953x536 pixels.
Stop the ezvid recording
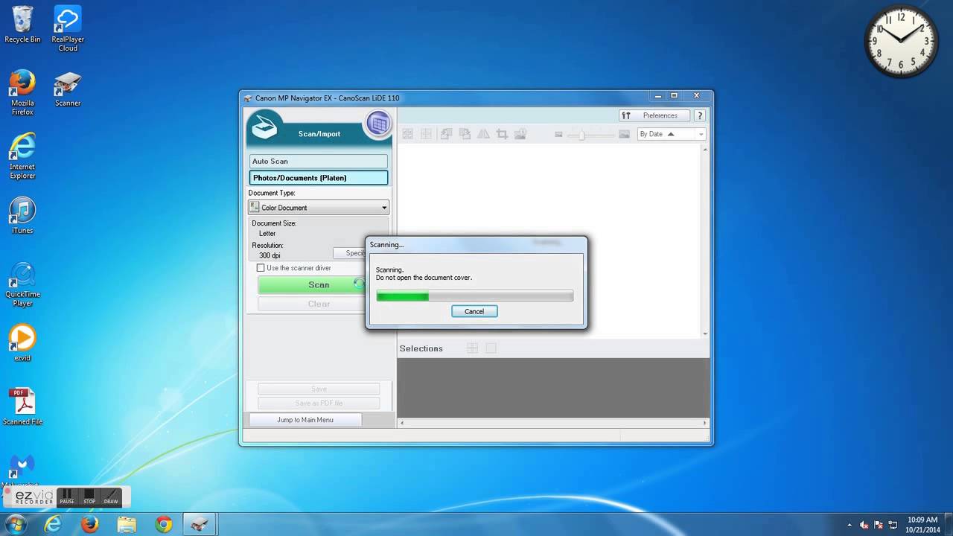pyautogui.click(x=89, y=497)
